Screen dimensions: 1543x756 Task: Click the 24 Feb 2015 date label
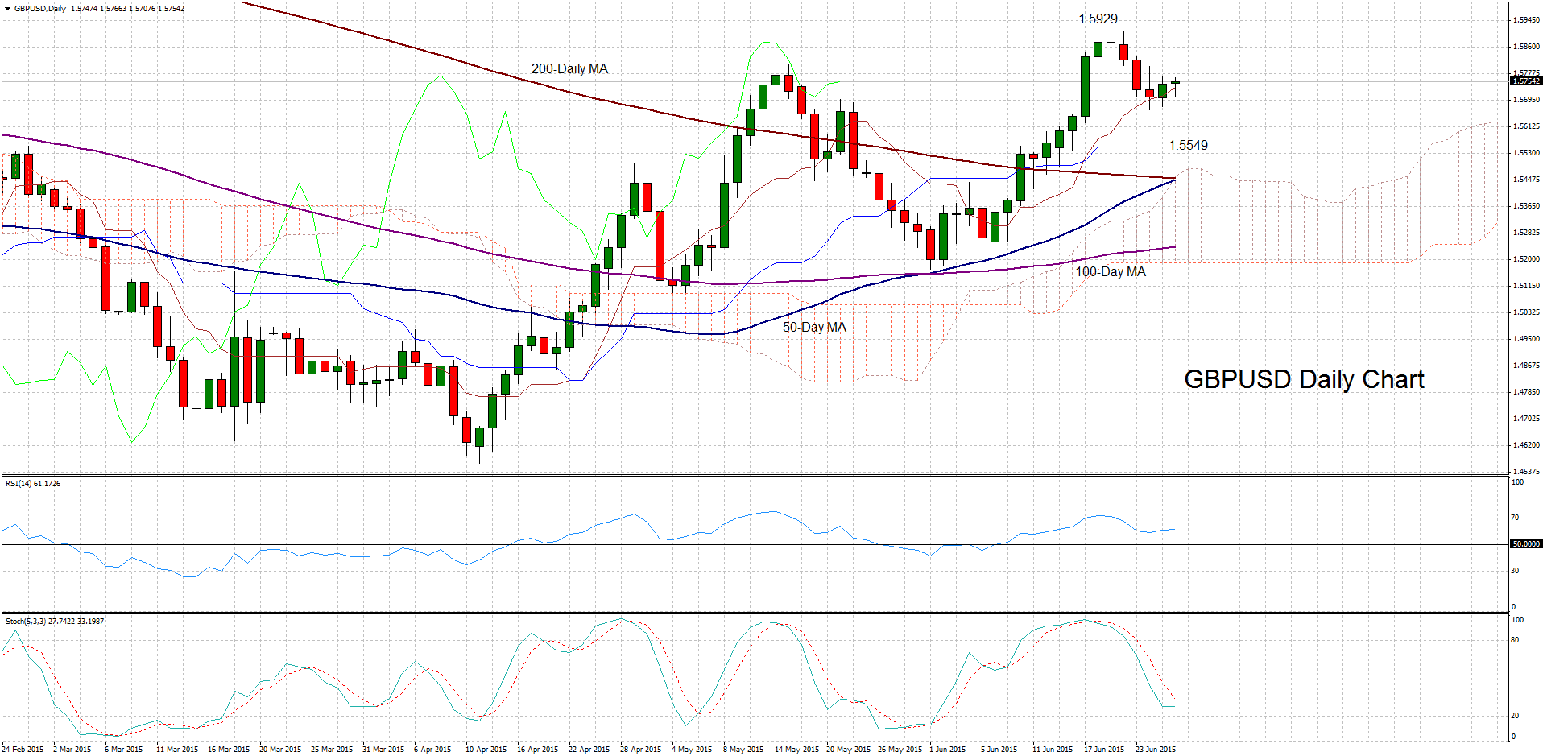[23, 750]
